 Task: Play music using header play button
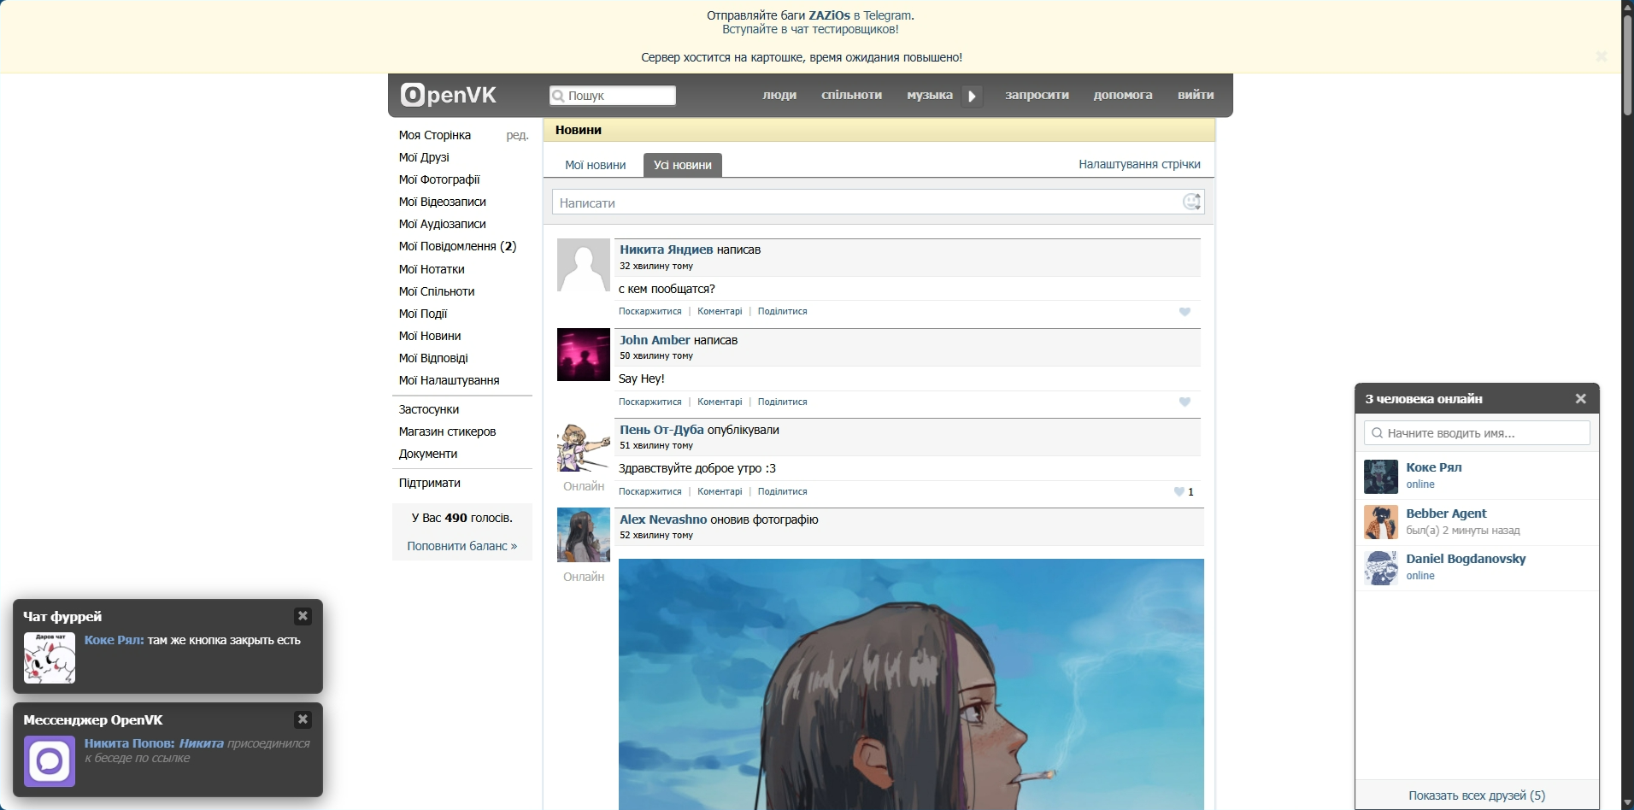click(972, 96)
